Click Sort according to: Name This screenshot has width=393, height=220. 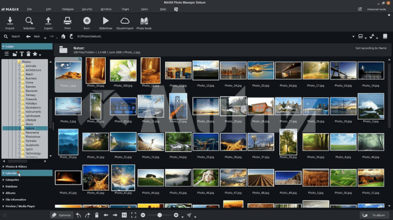(x=371, y=48)
